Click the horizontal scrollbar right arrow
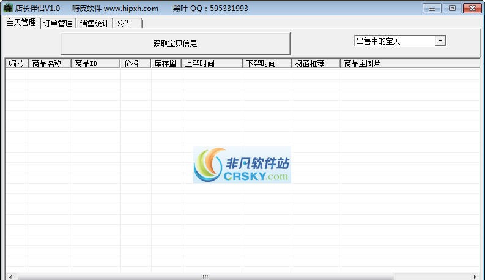Image resolution: width=485 pixels, height=280 pixels. (x=475, y=276)
